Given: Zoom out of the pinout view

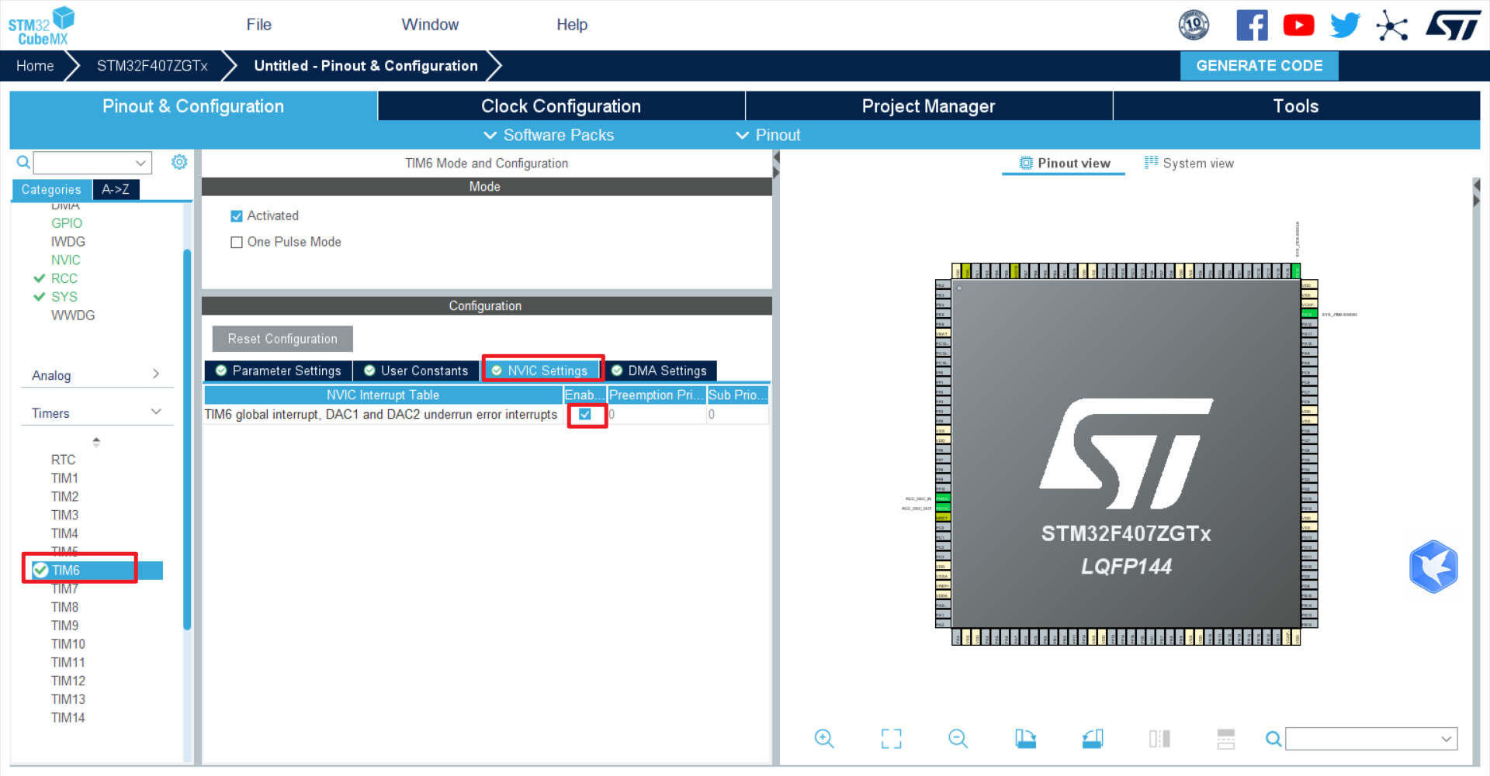Looking at the screenshot, I should point(958,739).
